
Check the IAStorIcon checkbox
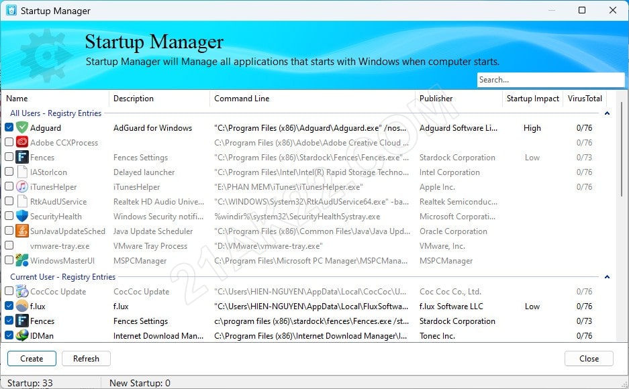9,172
